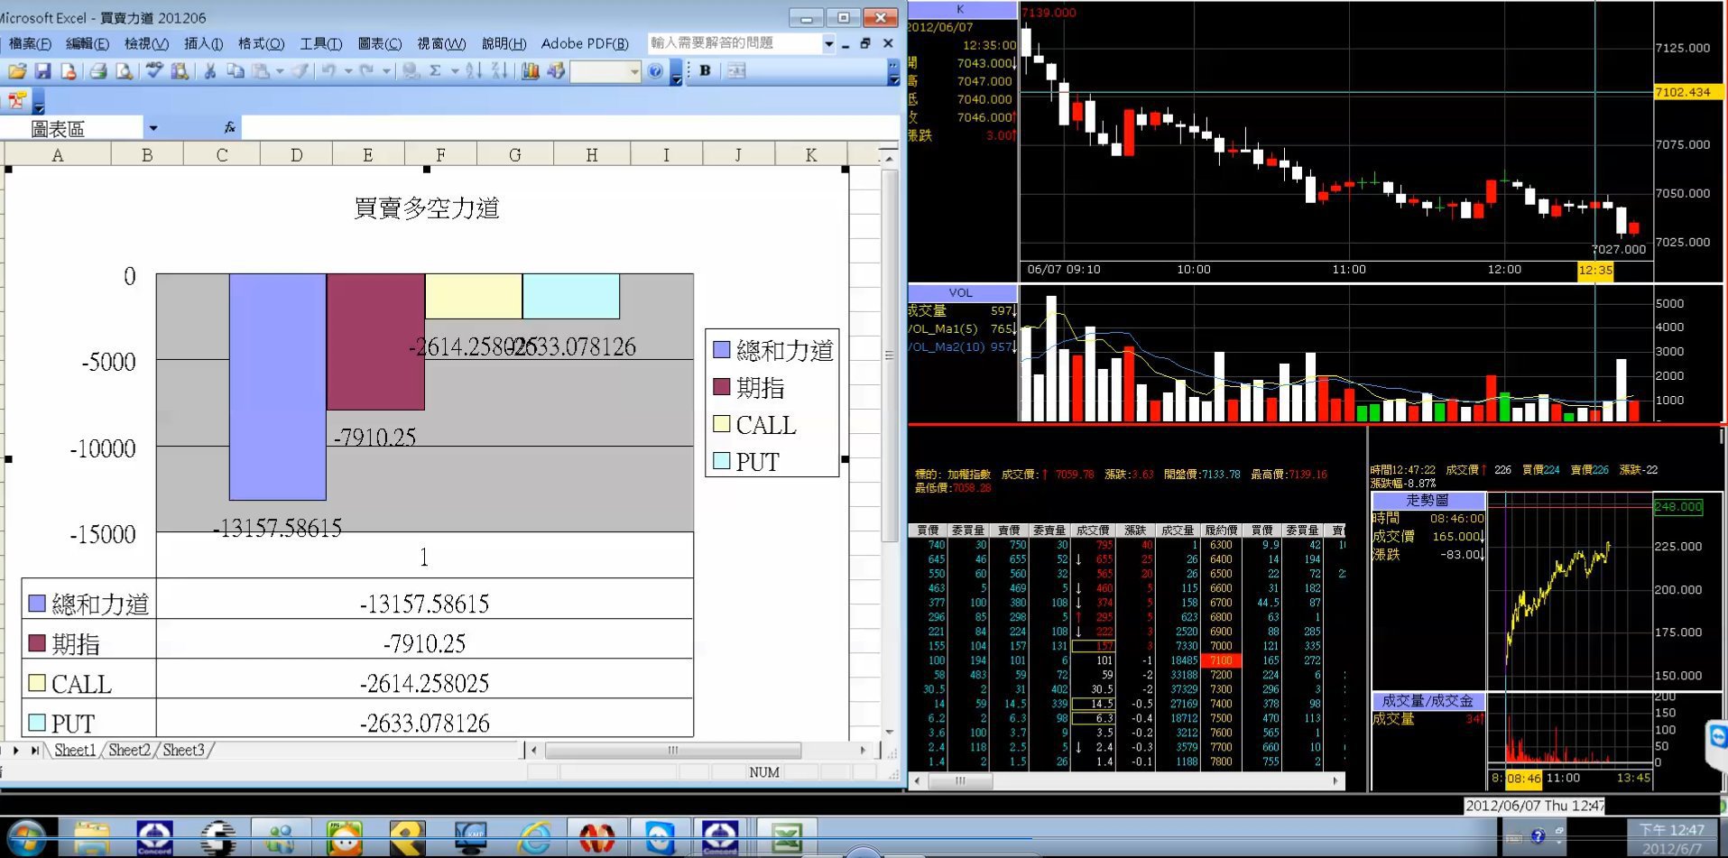Click the Drawing toolbar icon
This screenshot has height=858, width=1728.
click(556, 70)
